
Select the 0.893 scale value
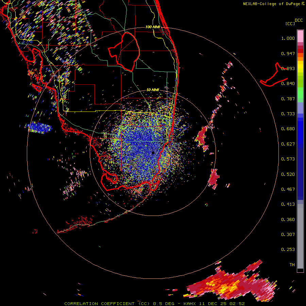288,68
